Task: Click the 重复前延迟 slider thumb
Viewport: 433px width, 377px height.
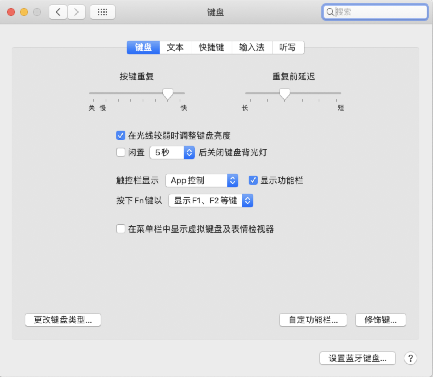Action: tap(285, 94)
